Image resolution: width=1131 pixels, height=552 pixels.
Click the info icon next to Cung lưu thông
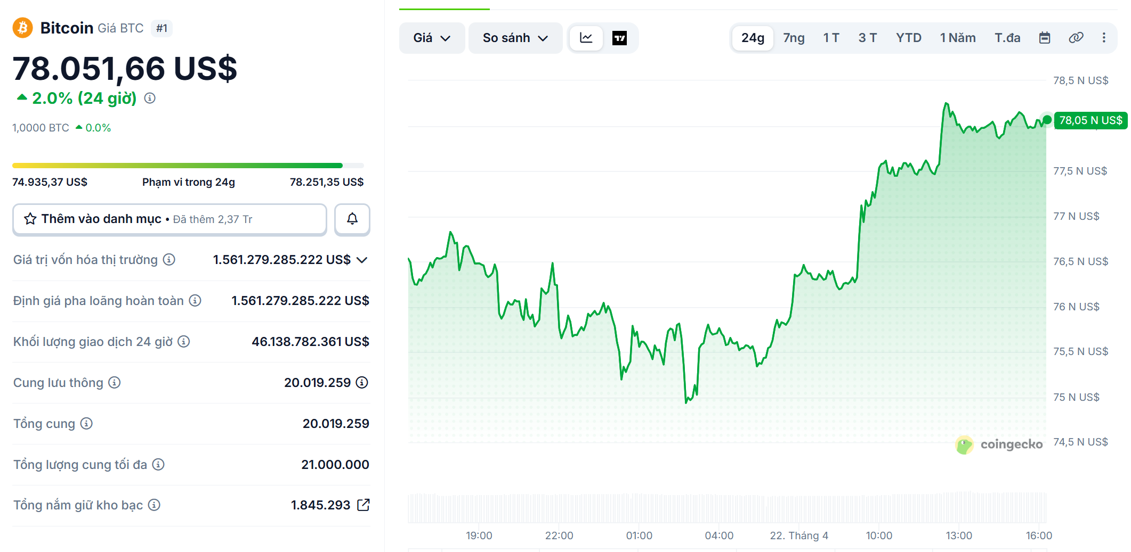pyautogui.click(x=114, y=383)
